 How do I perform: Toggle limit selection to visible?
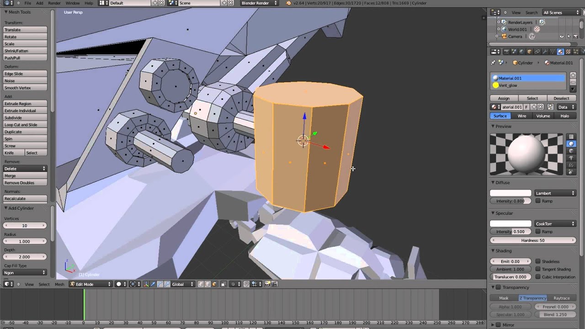tap(223, 284)
